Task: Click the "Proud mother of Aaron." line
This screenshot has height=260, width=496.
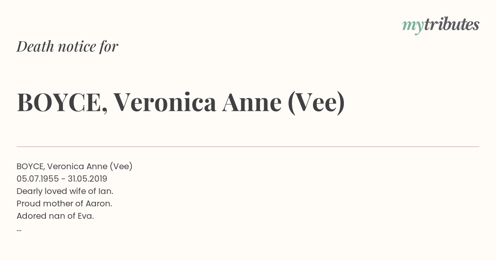Action: 64,203
